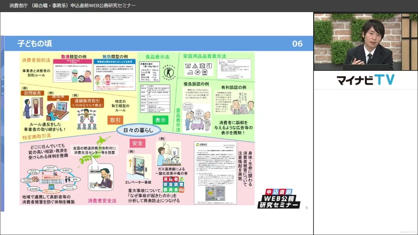This screenshot has width=418, height=235.
Task: Click the laundry care symbols image
Action: pyautogui.click(x=199, y=69)
